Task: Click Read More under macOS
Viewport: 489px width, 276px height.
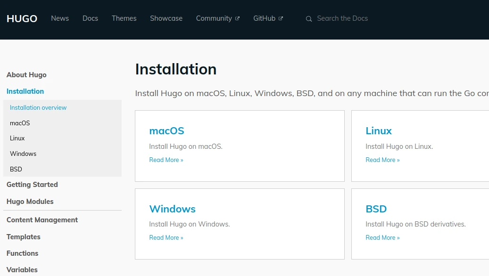Action: 166,160
